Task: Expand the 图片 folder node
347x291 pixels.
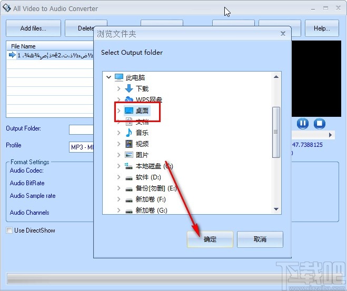Action: tap(119, 155)
